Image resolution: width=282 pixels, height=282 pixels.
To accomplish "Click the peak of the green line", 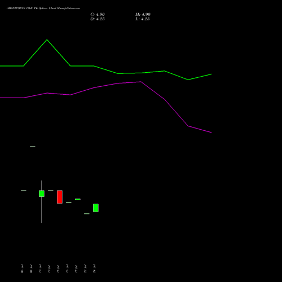I will point(47,39).
